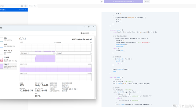Select the Ethernet entry in sidebar
The height and width of the screenshot is (110, 196).
[8, 59]
